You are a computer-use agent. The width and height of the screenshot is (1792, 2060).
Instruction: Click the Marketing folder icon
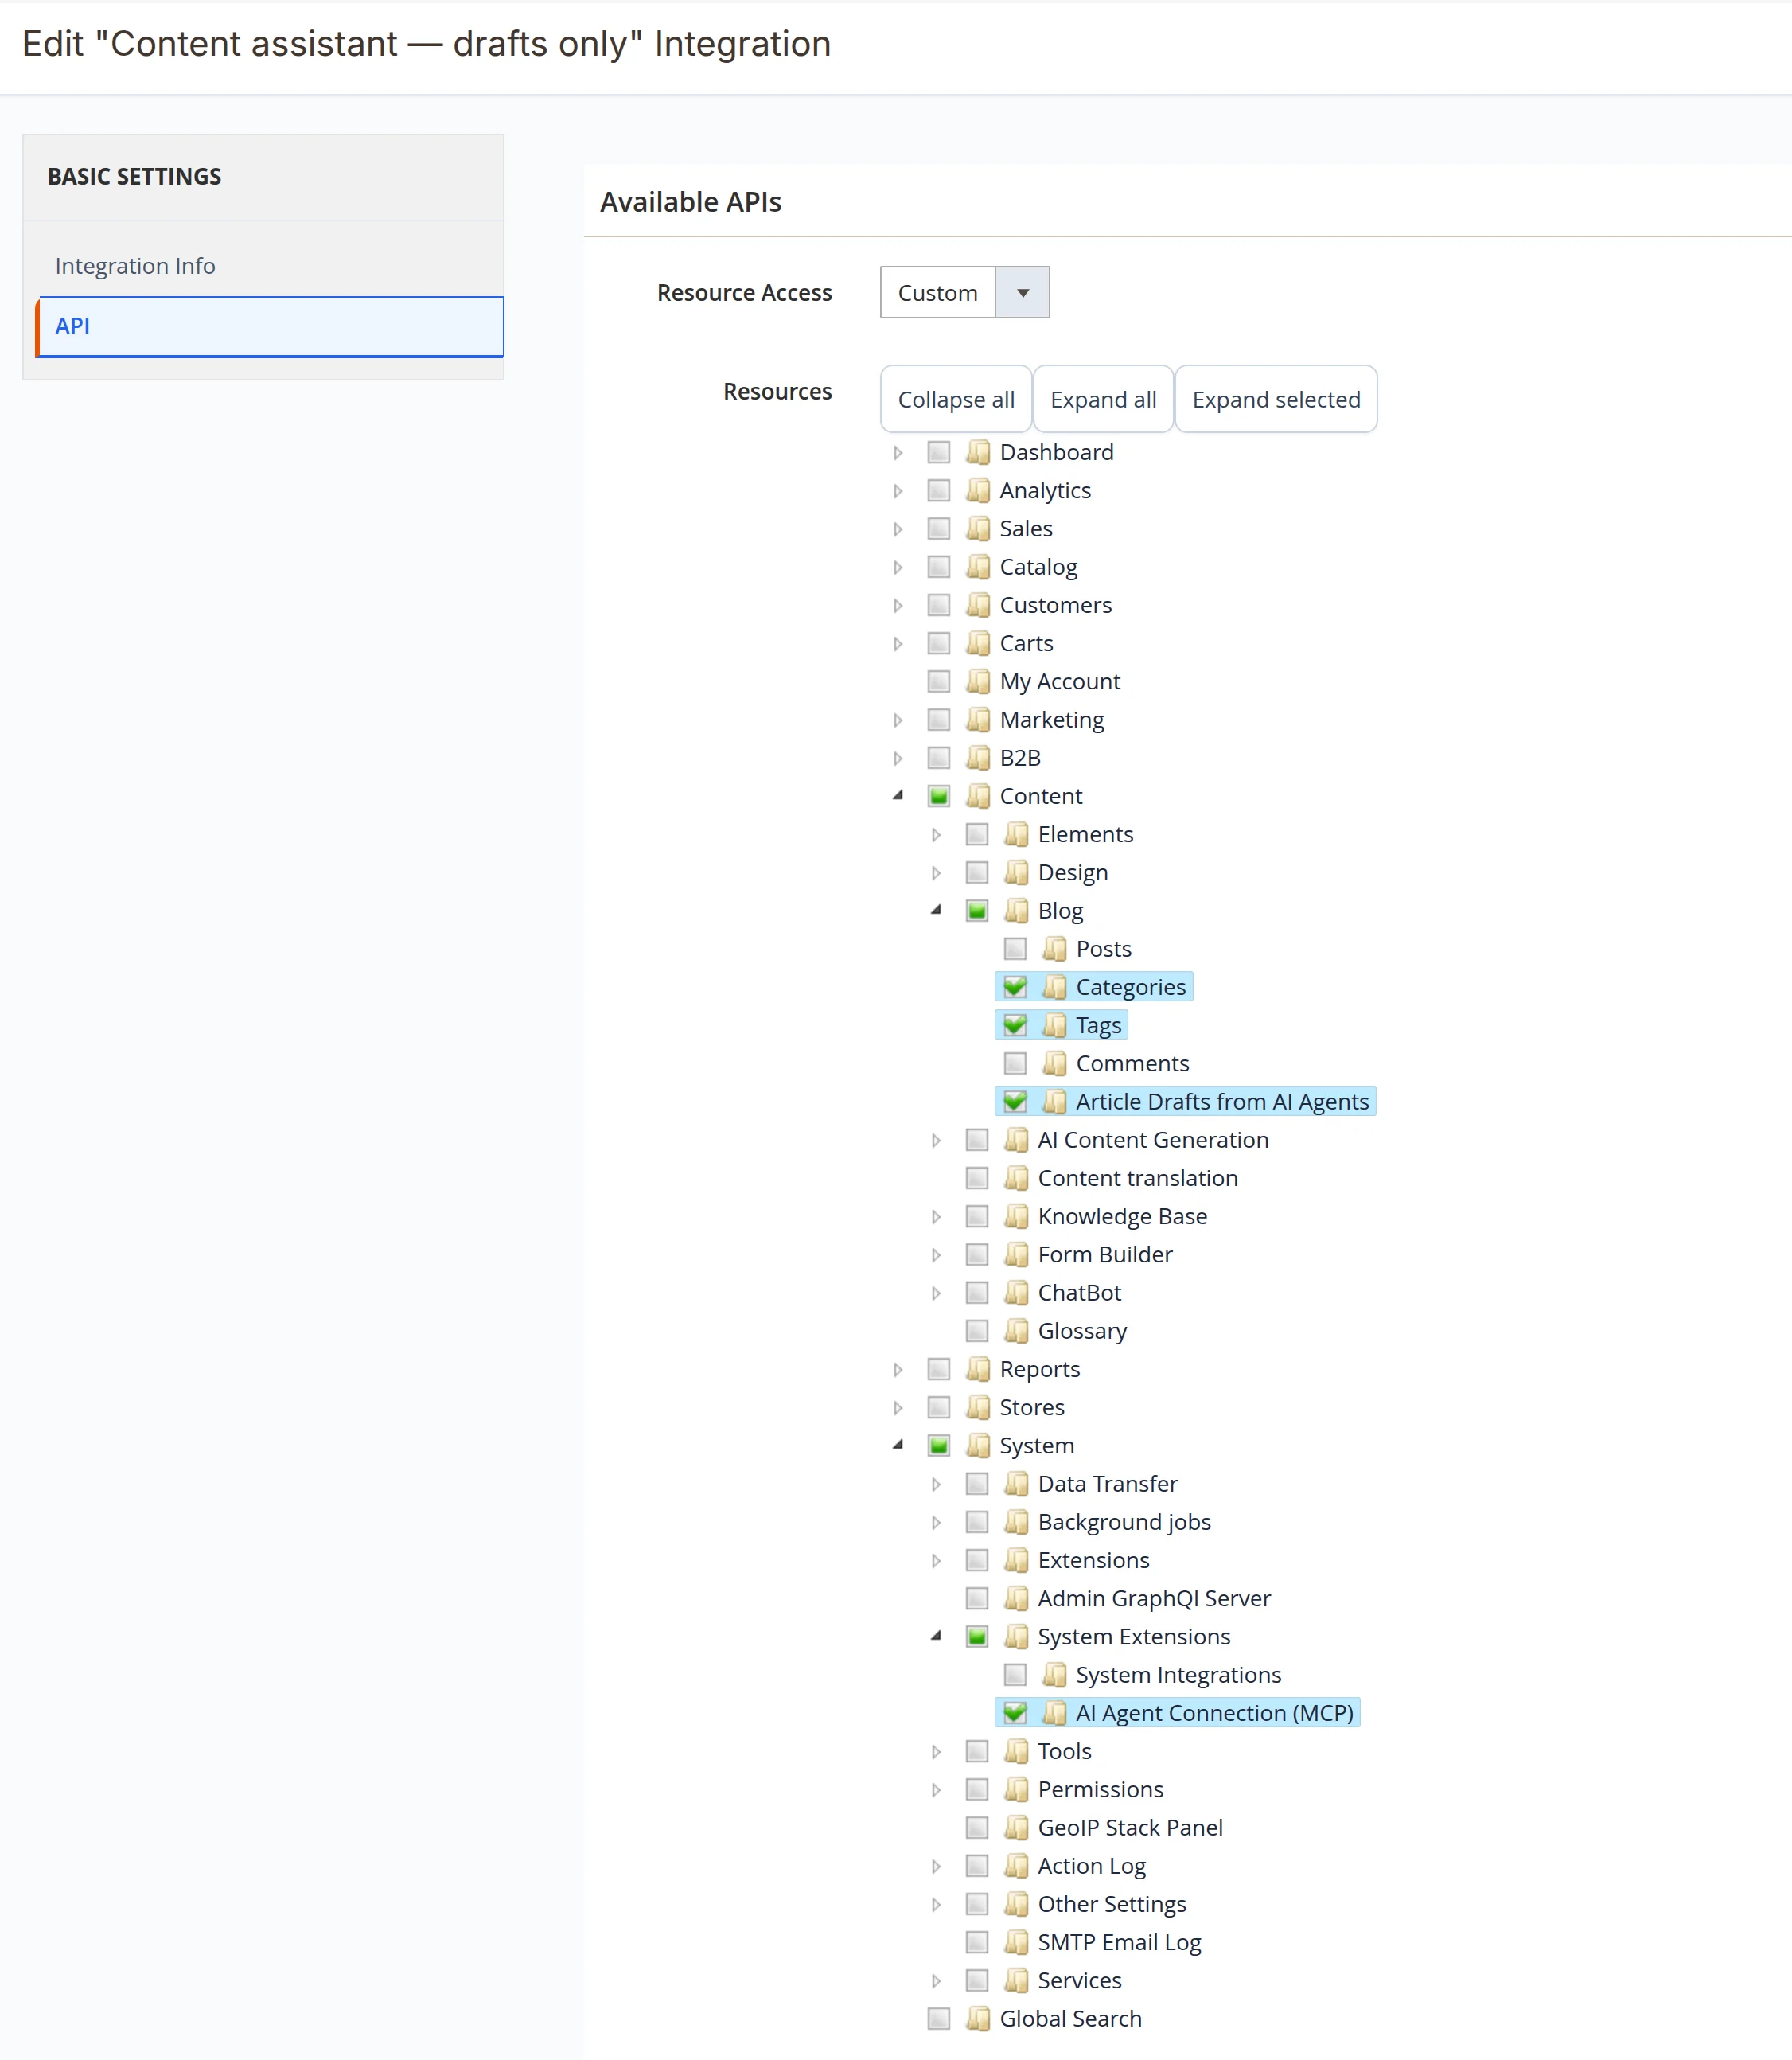(x=978, y=720)
